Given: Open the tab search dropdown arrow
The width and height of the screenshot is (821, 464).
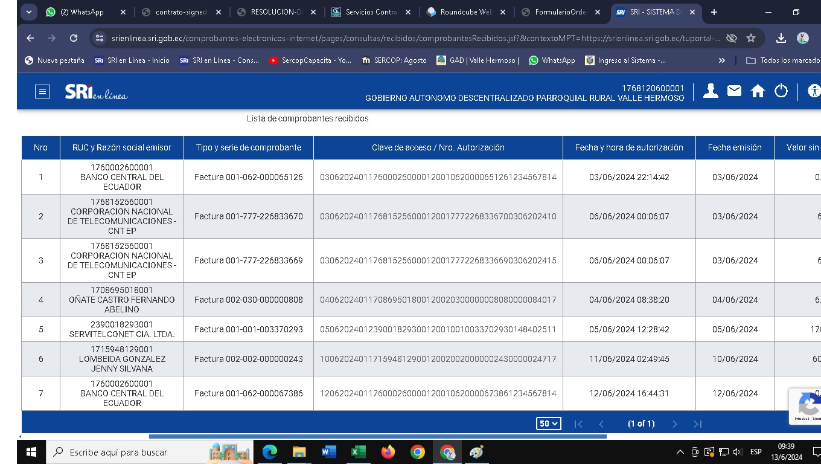Looking at the screenshot, I should pos(29,12).
